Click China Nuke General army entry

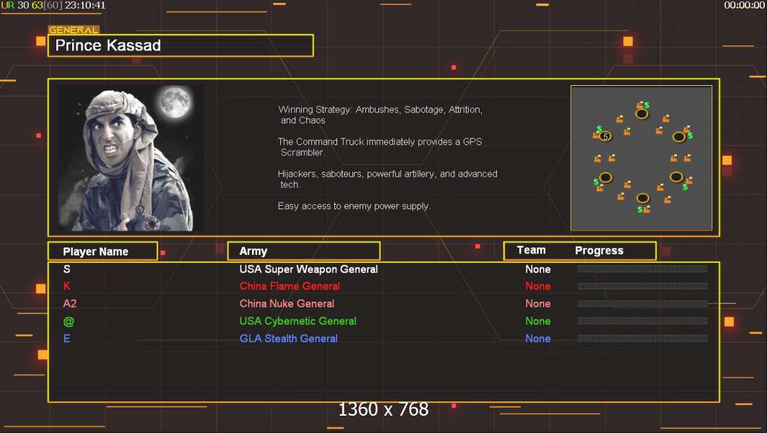(287, 304)
